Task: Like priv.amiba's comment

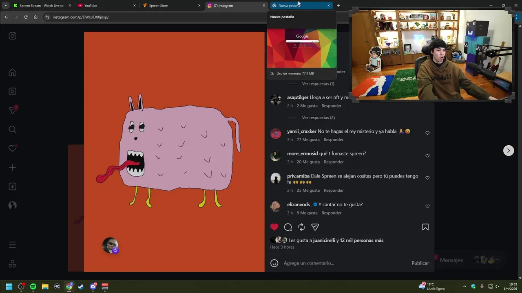Action: click(x=427, y=178)
